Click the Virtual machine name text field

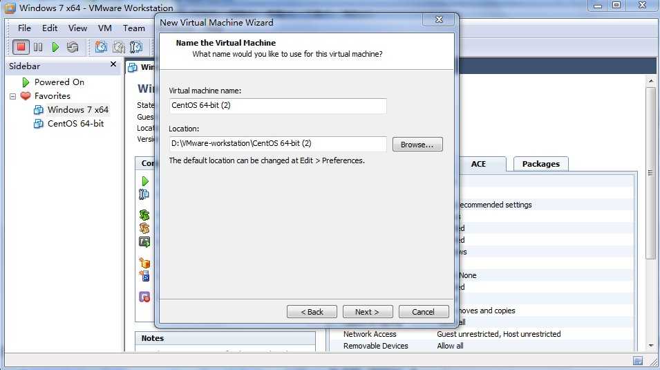pyautogui.click(x=277, y=105)
